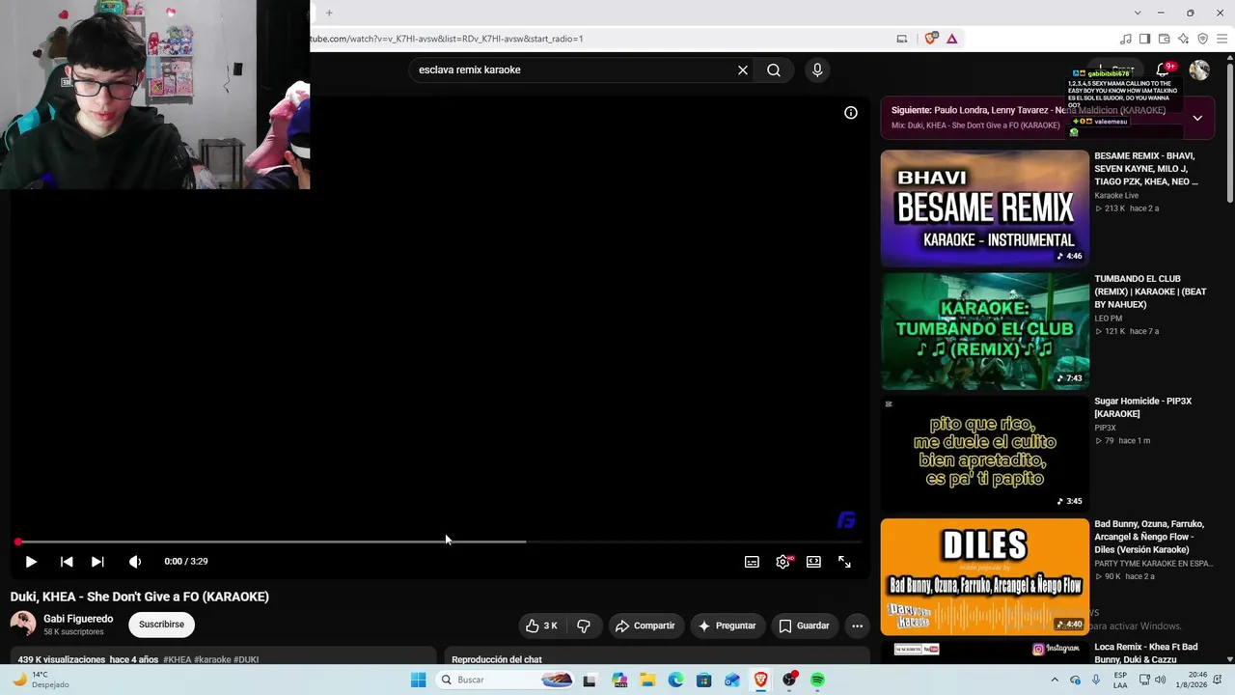This screenshot has height=695, width=1235.
Task: Open Microsoft Edge from the taskbar
Action: 675,680
